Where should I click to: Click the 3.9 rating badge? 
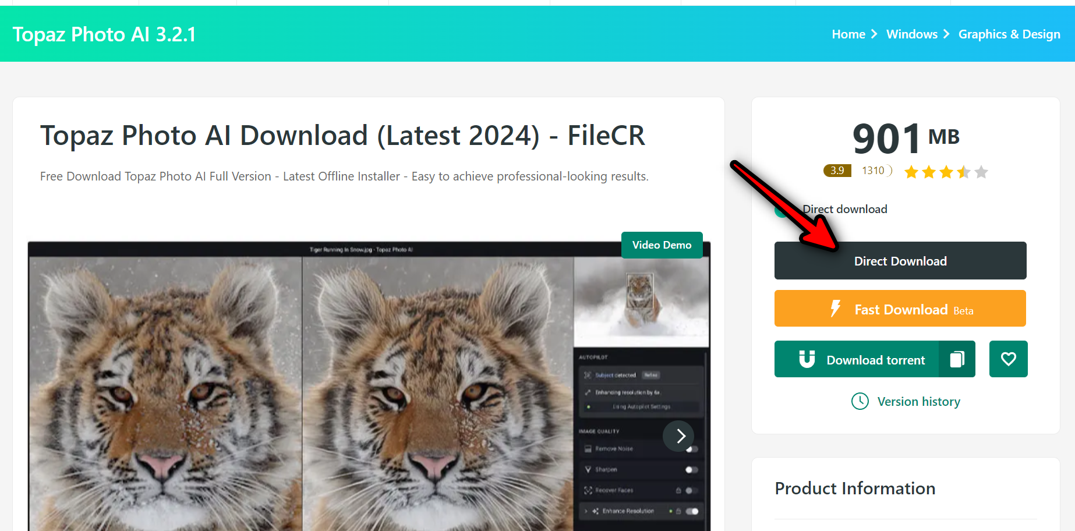(x=837, y=171)
